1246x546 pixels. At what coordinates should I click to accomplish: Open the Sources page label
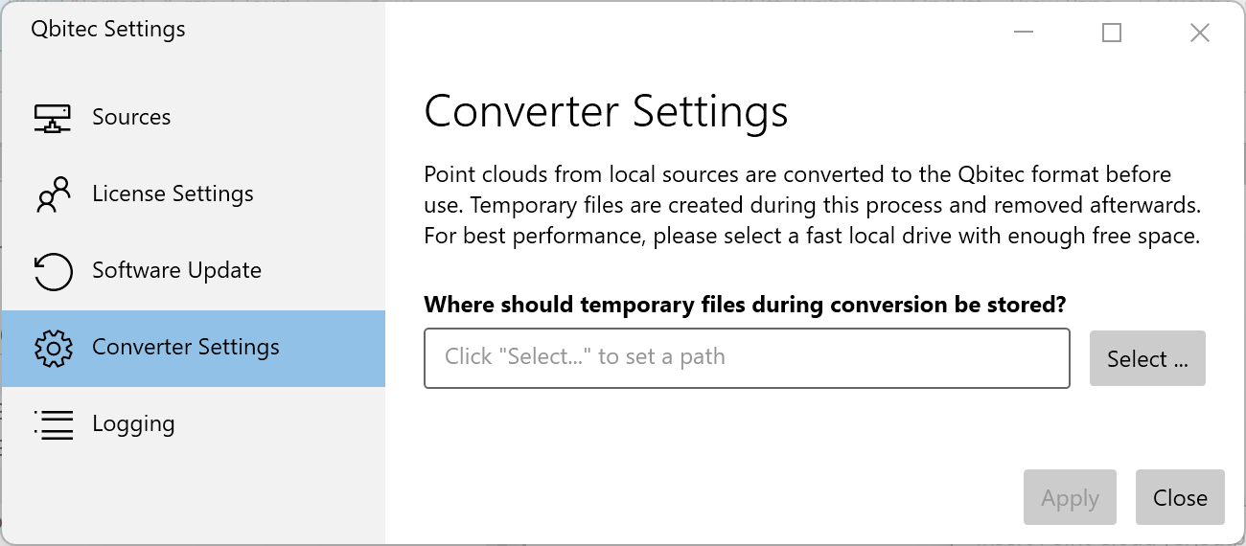[x=131, y=117]
